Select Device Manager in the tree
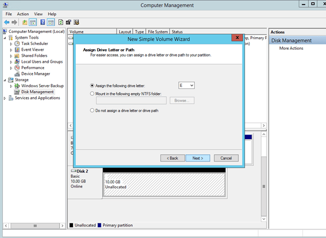Screen dimensions: 326x238 coord(36,74)
